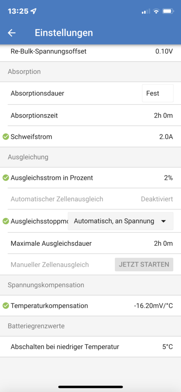Click the dropdown arrow for Ausgleichsstoppmodus
181x392 pixels.
[163, 221]
